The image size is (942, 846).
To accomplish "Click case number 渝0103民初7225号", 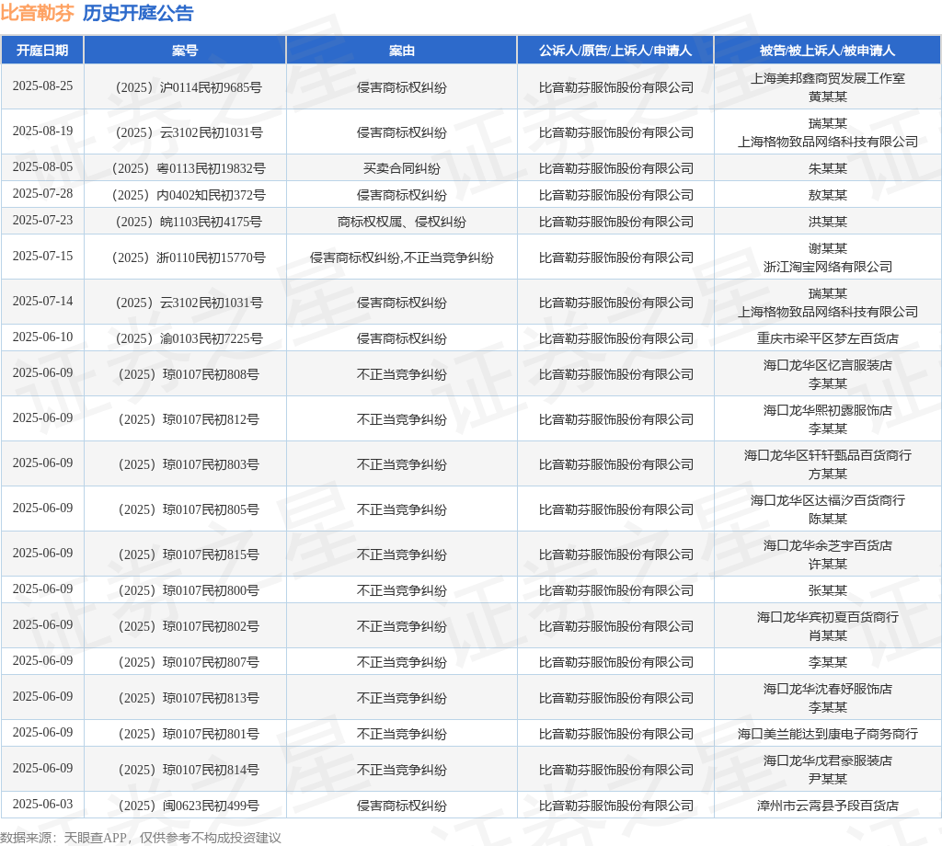I will click(x=189, y=339).
